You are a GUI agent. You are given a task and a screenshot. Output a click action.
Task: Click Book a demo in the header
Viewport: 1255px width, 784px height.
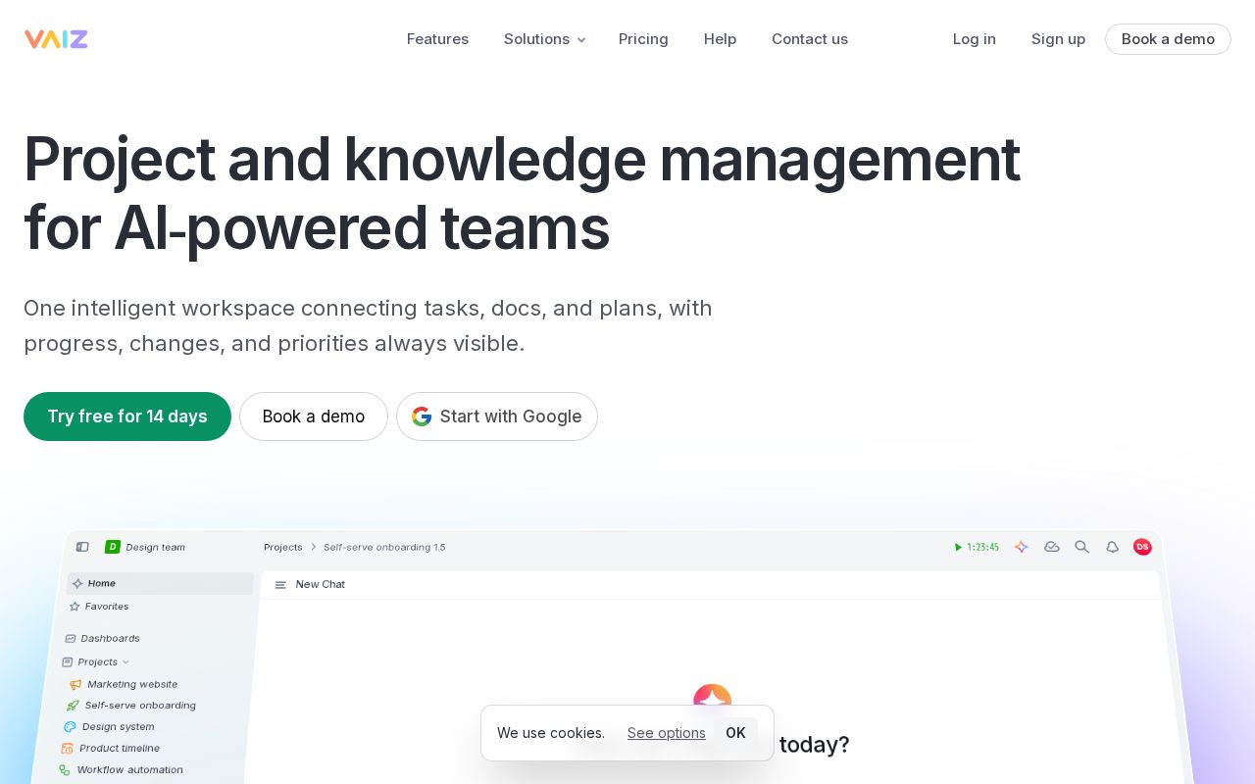(x=1168, y=39)
